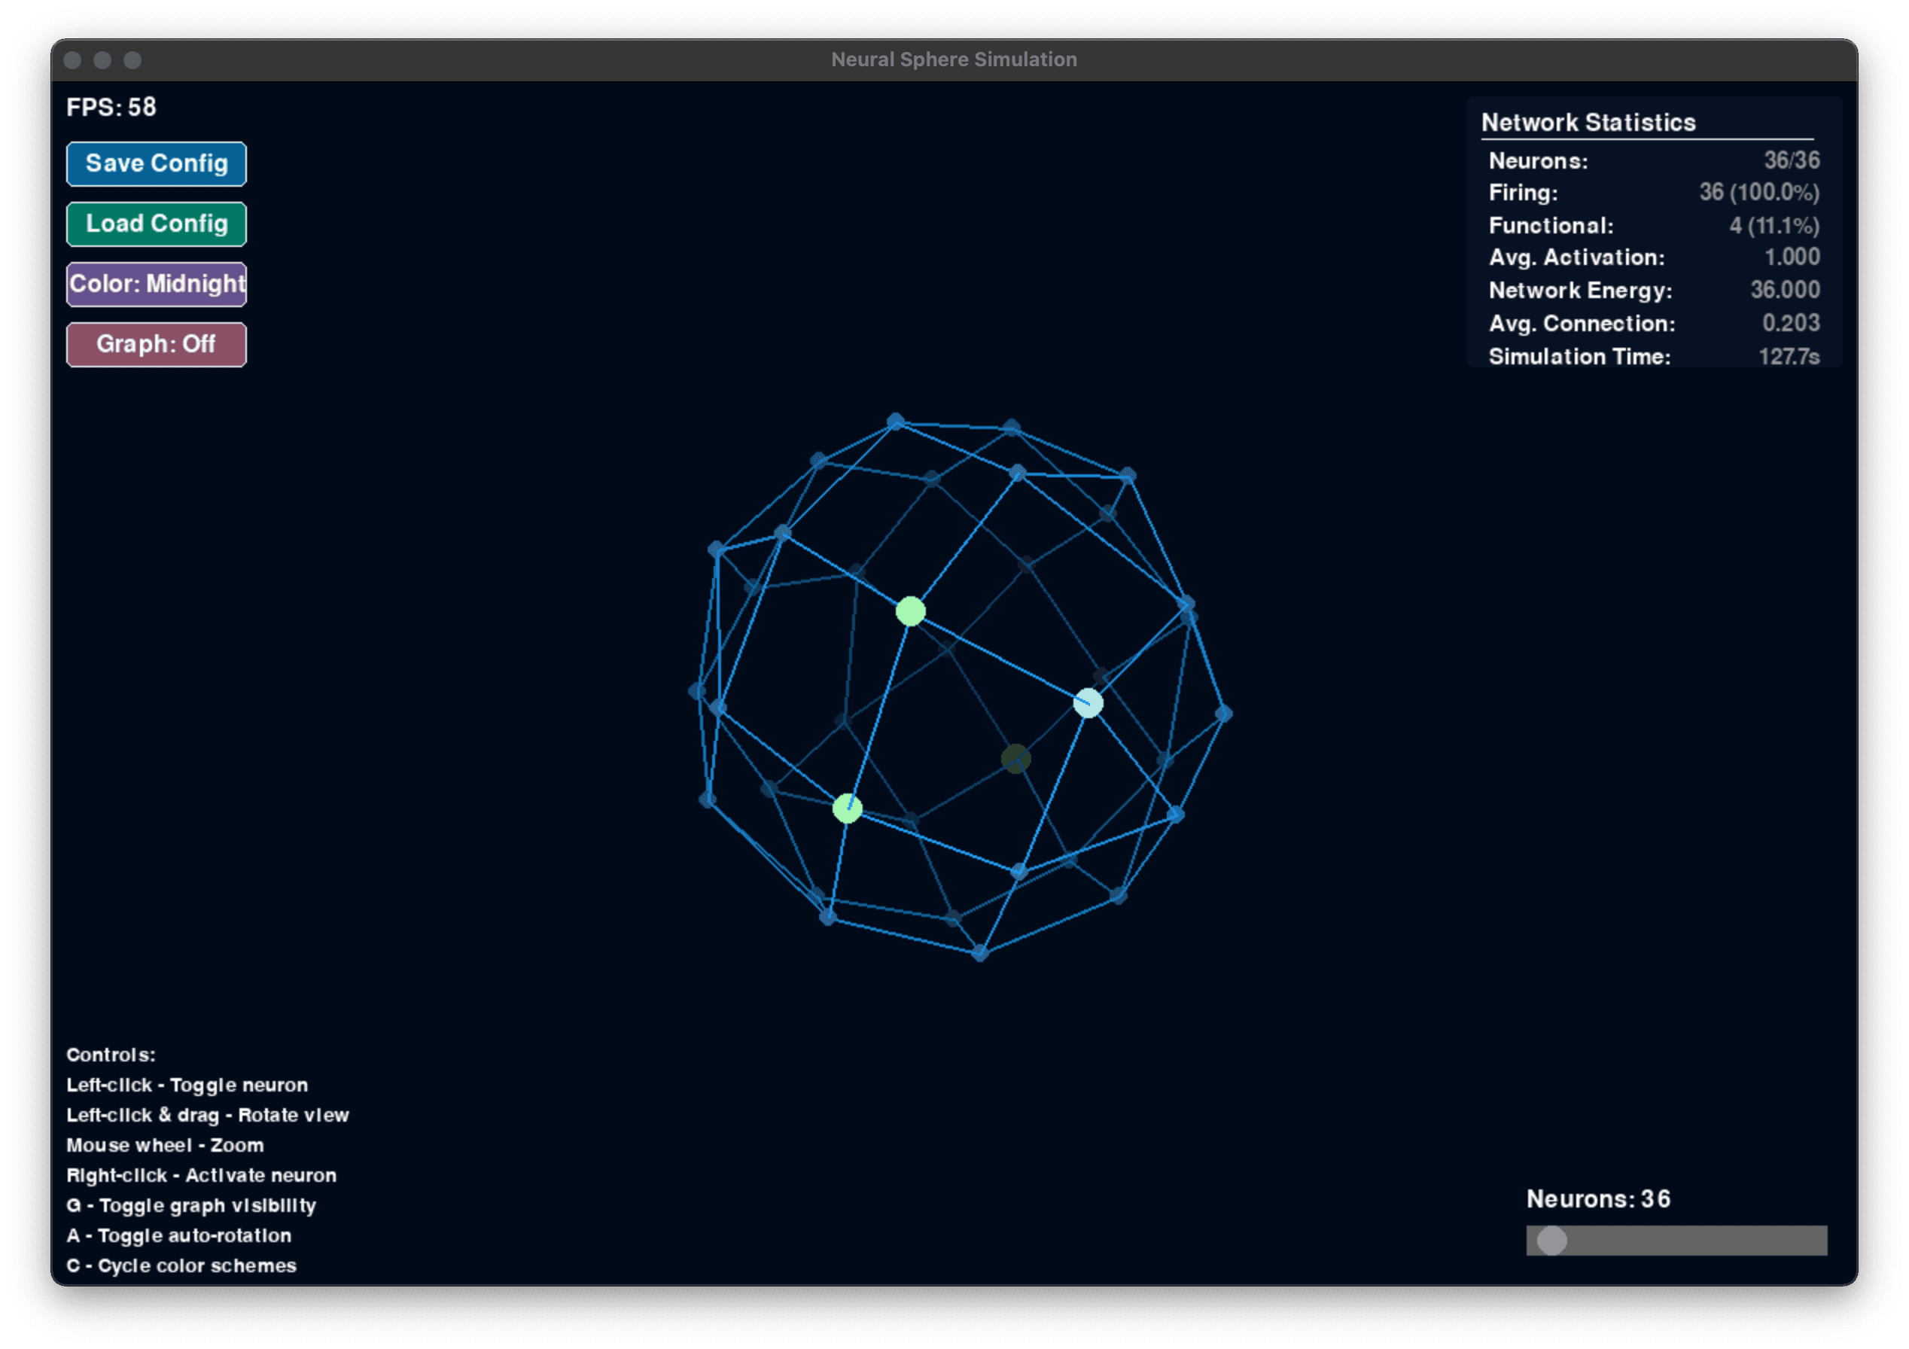Click the Network Statistics heading

point(1588,123)
